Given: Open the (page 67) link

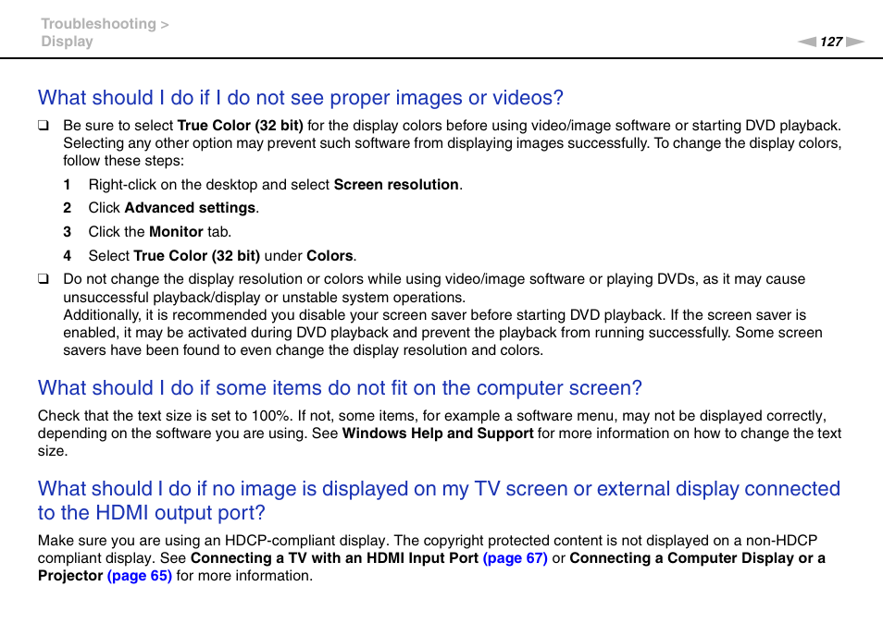Looking at the screenshot, I should tap(516, 558).
